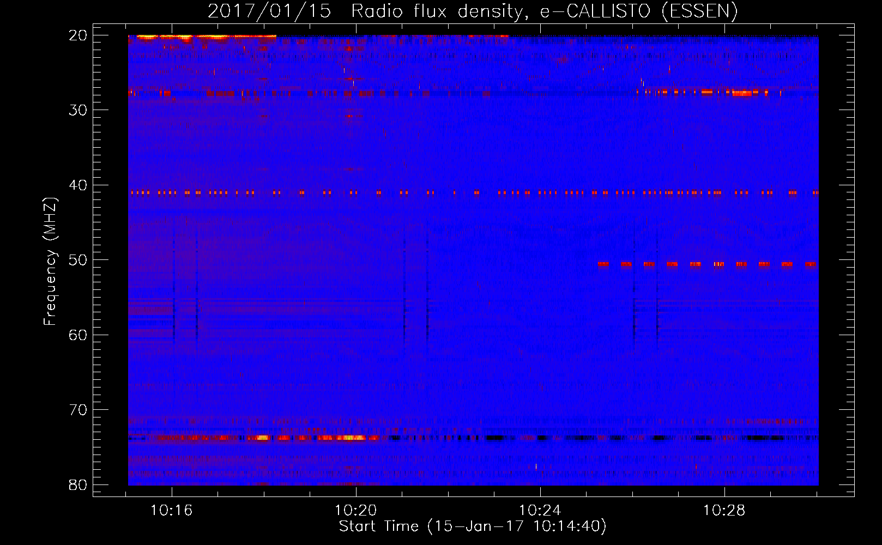Click the "80" frequency tick label
This screenshot has width=882, height=545.
[78, 485]
